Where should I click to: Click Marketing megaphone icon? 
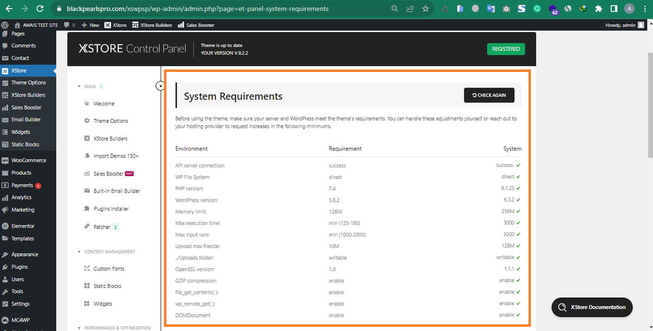(x=5, y=209)
